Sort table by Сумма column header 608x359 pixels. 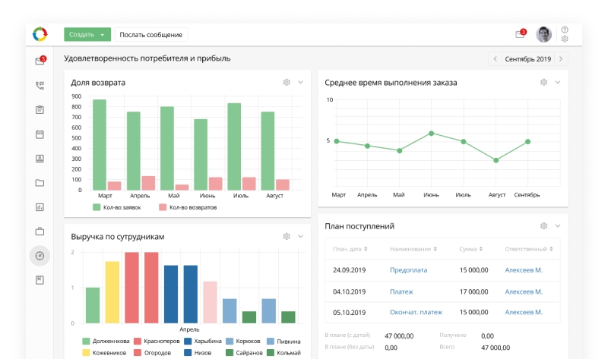pyautogui.click(x=479, y=249)
